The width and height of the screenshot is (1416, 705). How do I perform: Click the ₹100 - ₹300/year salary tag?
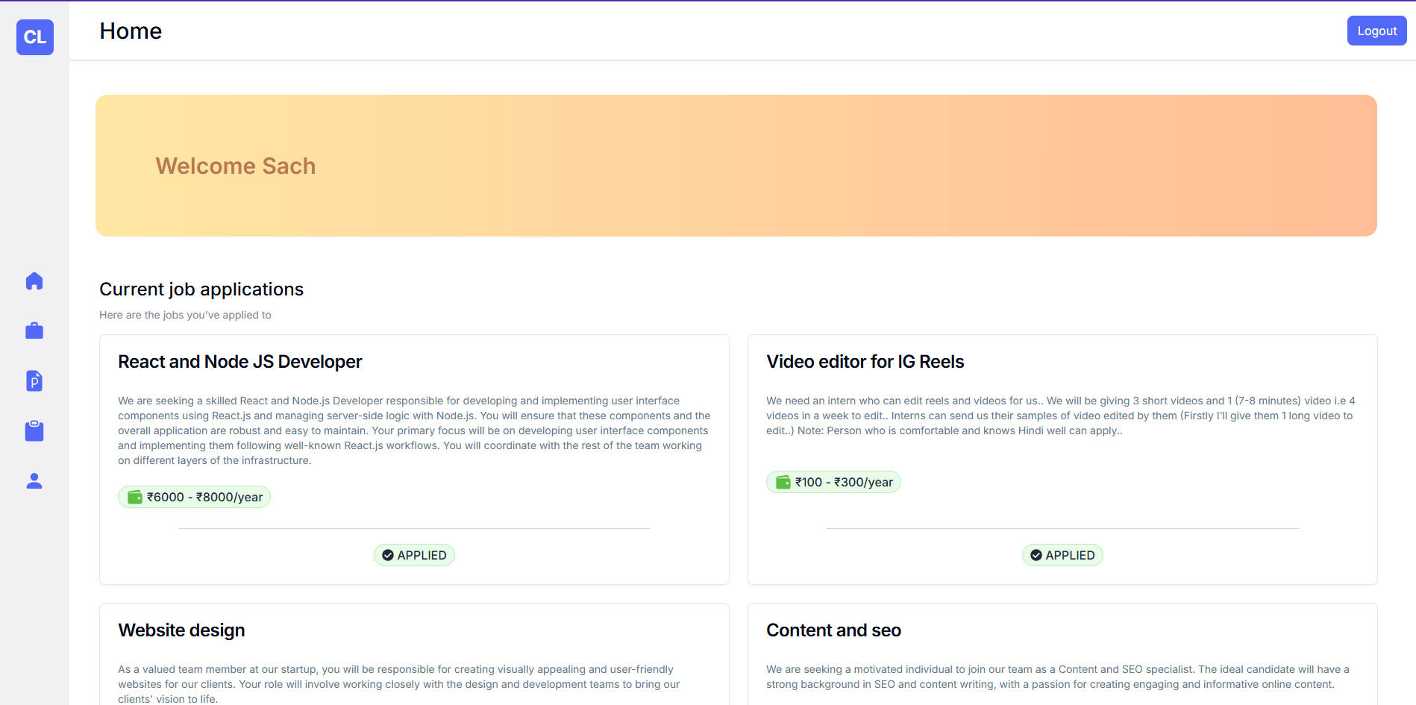[833, 482]
